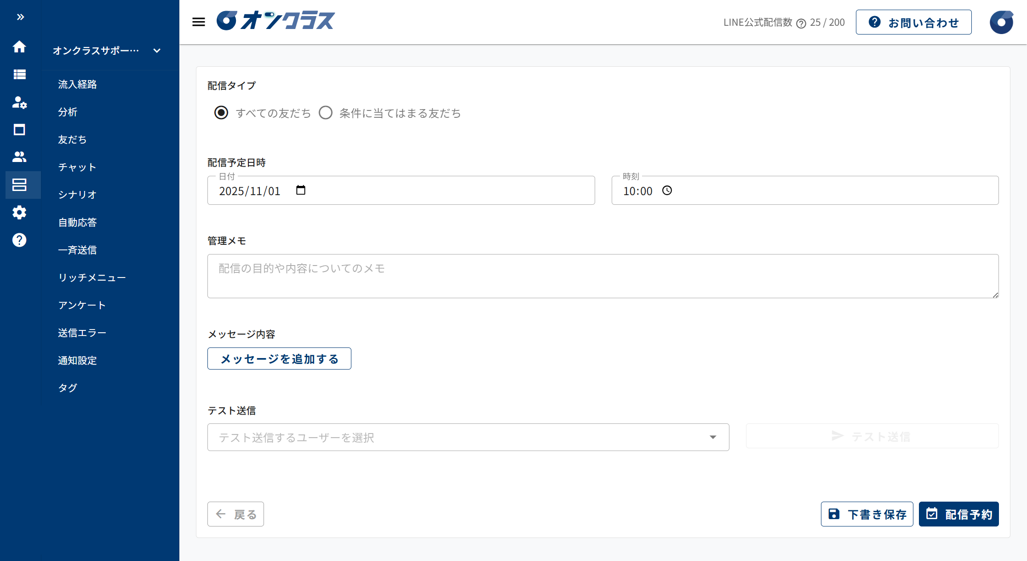1027x561 pixels.
Task: Open the settings gear sidebar icon
Action: point(19,212)
